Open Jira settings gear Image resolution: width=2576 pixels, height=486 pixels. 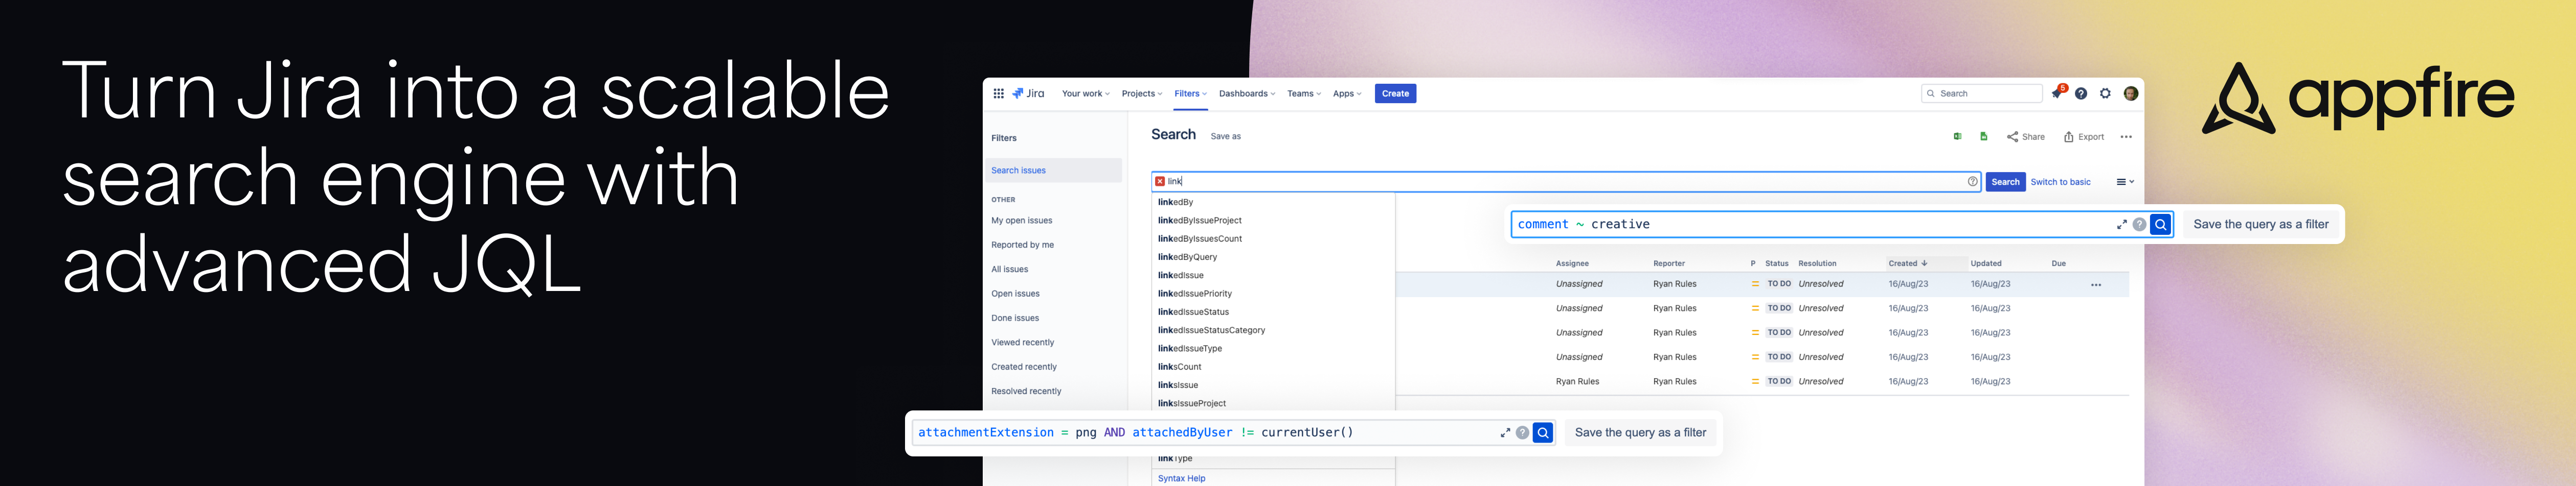point(2105,94)
